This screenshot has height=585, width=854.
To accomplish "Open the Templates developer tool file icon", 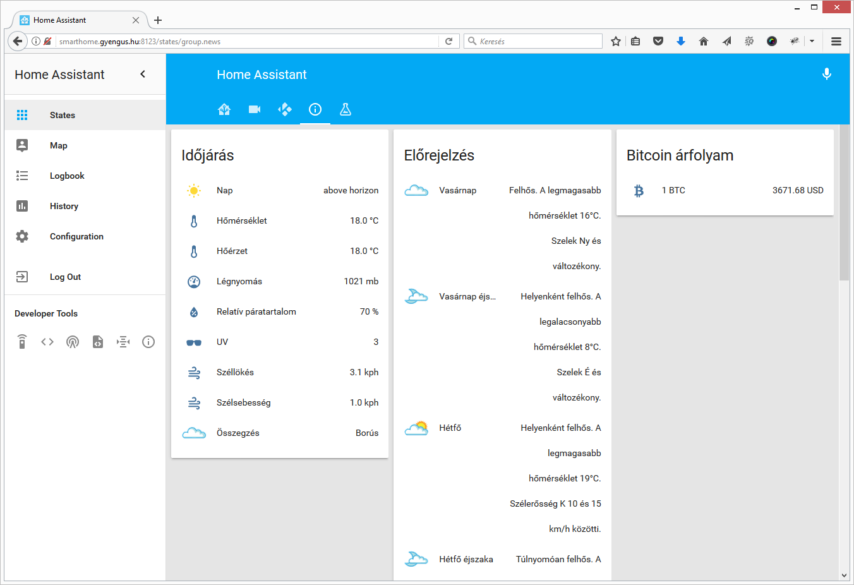I will 98,342.
